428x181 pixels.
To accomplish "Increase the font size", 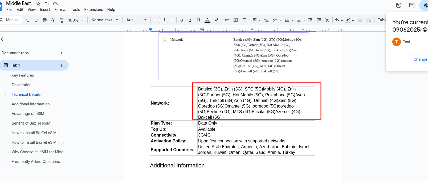I will tap(172, 20).
